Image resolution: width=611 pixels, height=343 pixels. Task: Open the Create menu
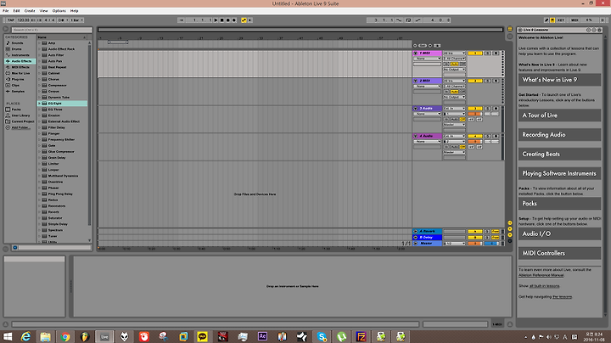pos(30,11)
